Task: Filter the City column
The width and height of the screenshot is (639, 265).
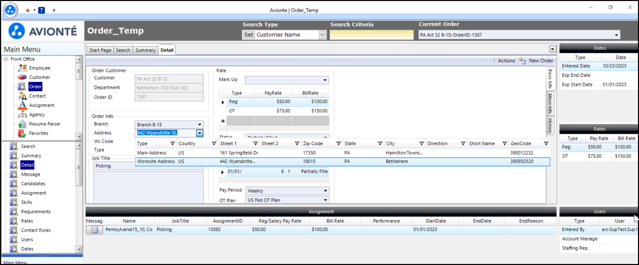Action: point(421,143)
